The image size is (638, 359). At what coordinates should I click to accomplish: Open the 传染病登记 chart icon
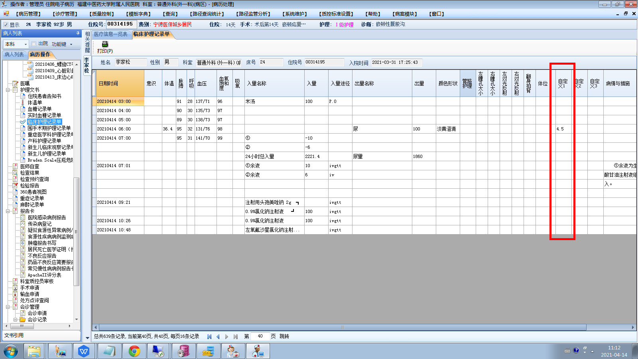pos(23,224)
